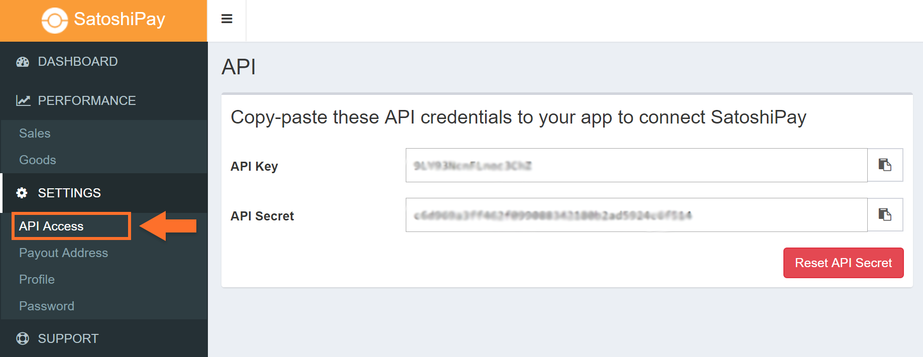Screen dimensions: 923x357
Task: Copy the API Secret to clipboard
Action: (884, 215)
